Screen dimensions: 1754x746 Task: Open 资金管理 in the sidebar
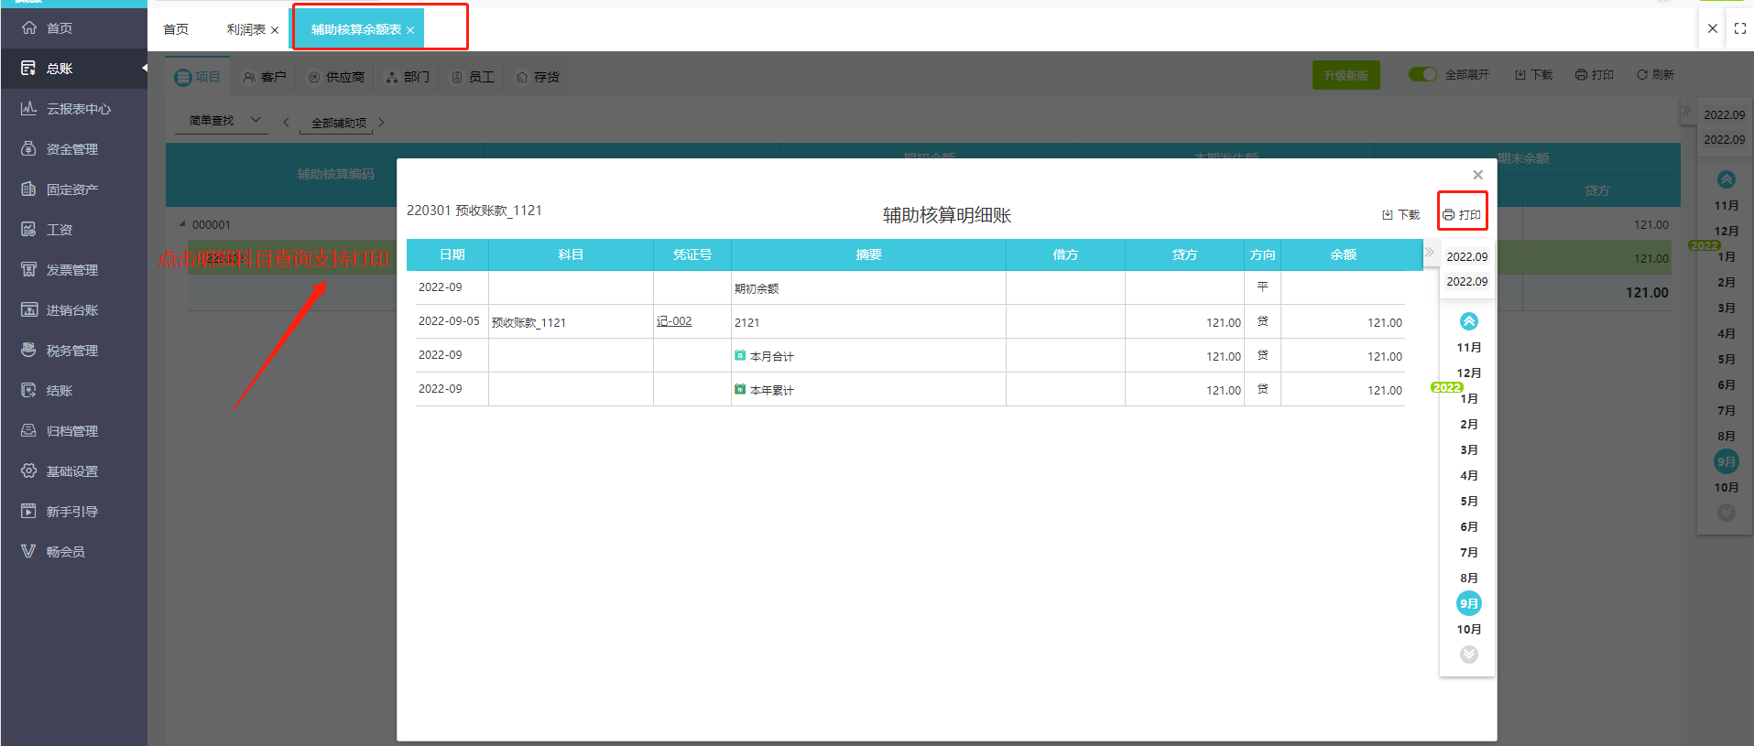pyautogui.click(x=71, y=149)
